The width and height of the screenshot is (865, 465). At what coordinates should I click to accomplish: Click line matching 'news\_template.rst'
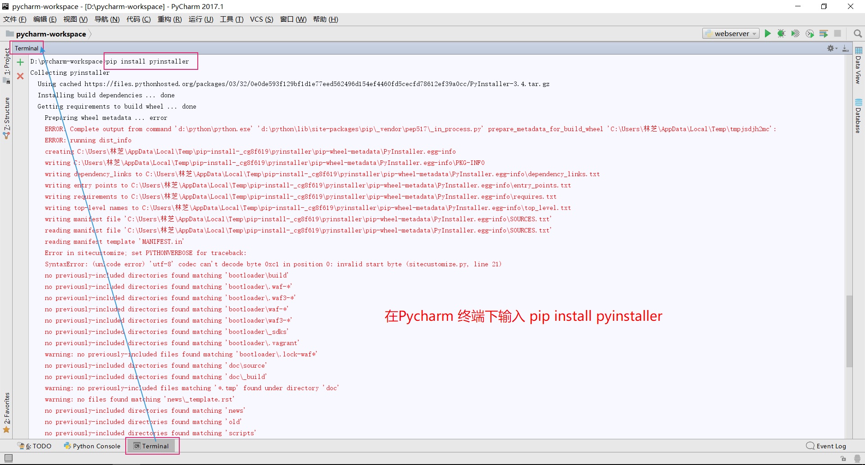pos(140,399)
